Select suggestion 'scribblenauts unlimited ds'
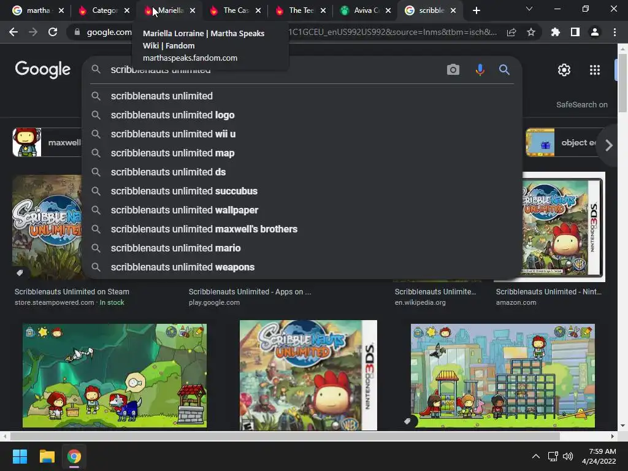 click(302, 172)
